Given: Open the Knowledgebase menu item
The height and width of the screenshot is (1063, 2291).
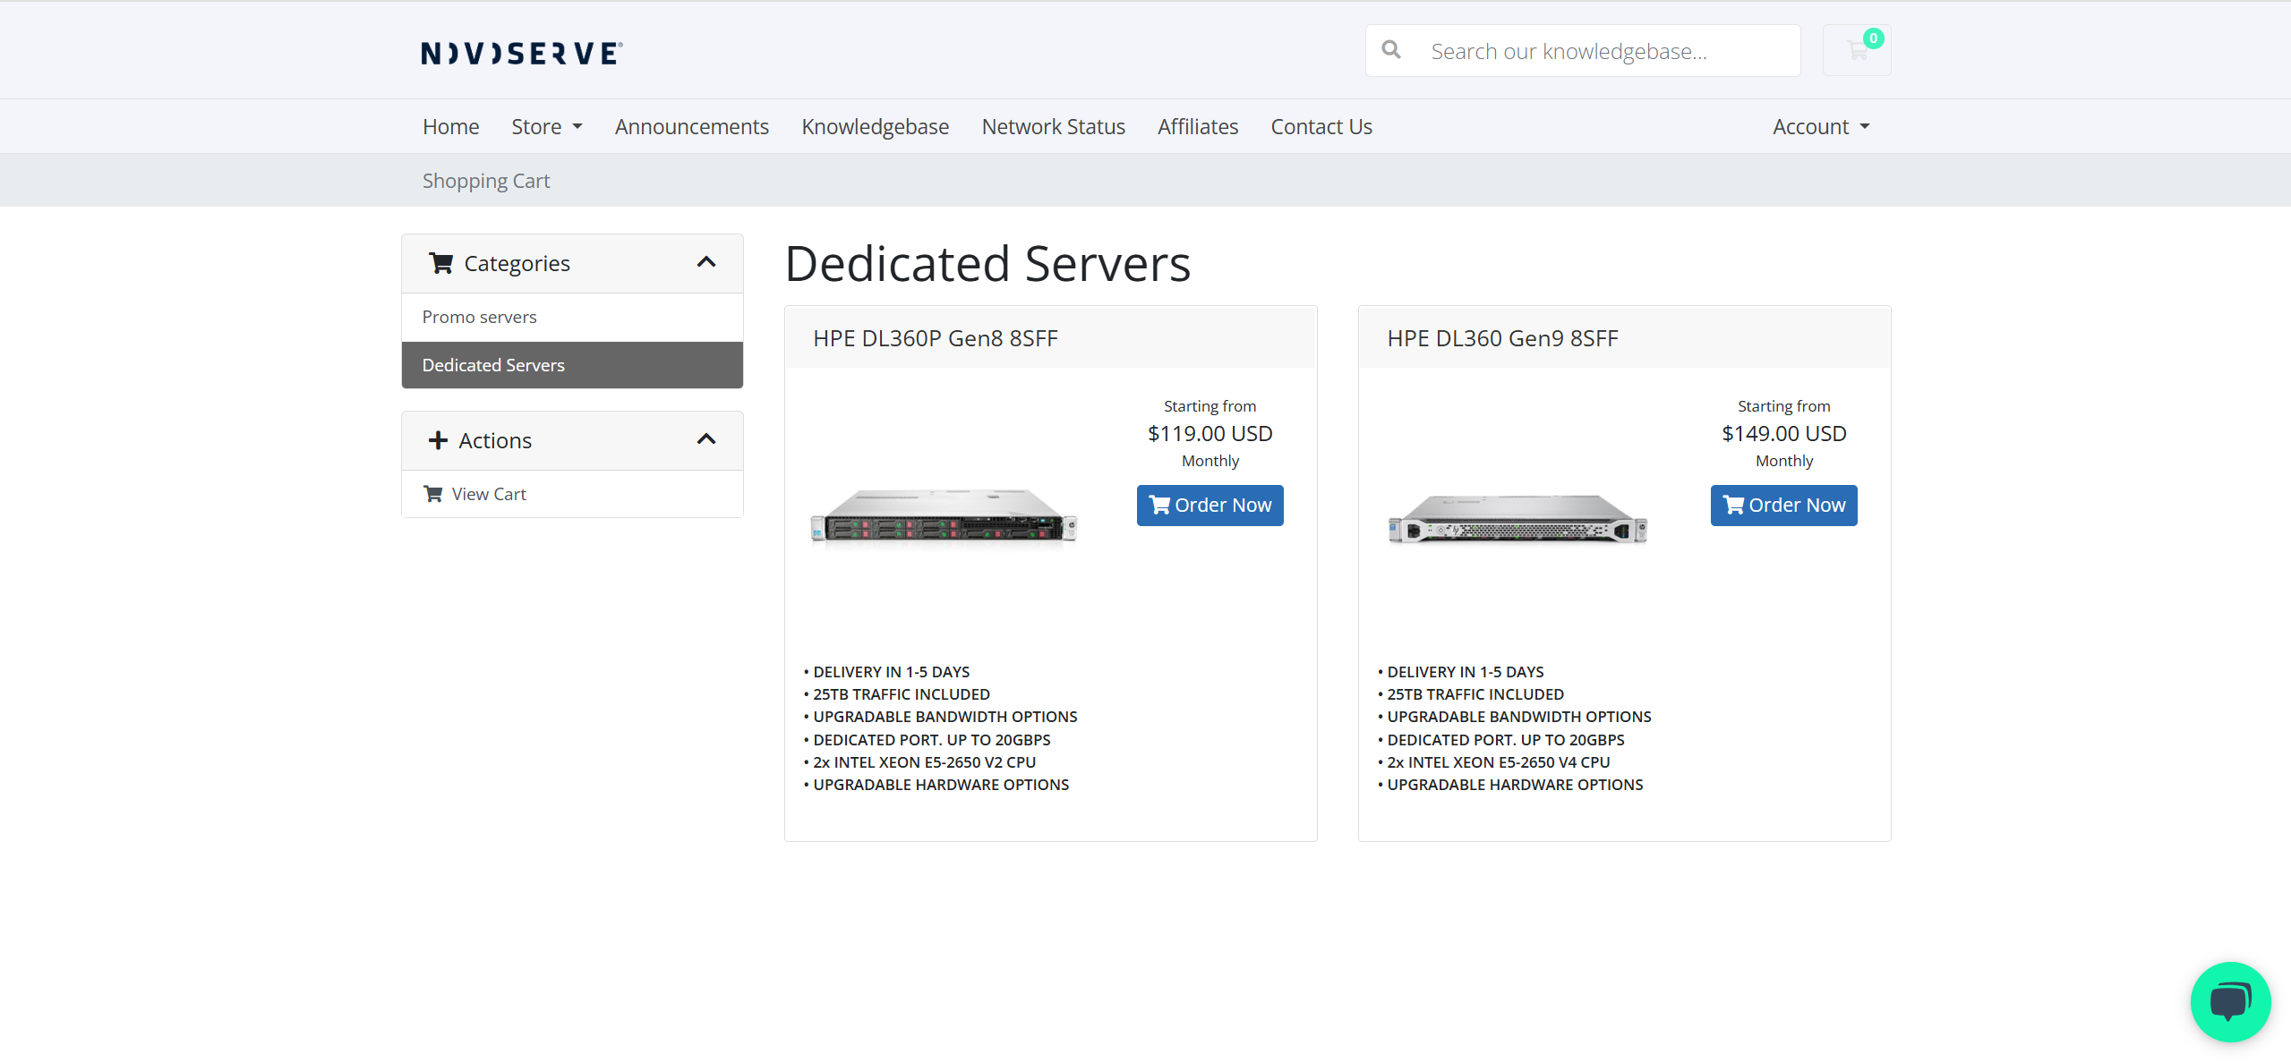Looking at the screenshot, I should click(875, 126).
